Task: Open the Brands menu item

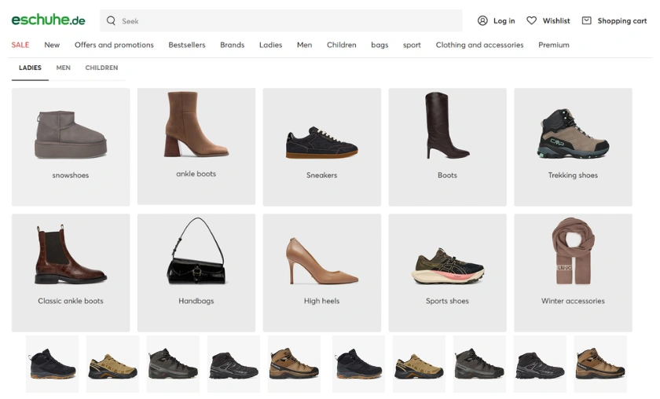Action: pyautogui.click(x=233, y=45)
